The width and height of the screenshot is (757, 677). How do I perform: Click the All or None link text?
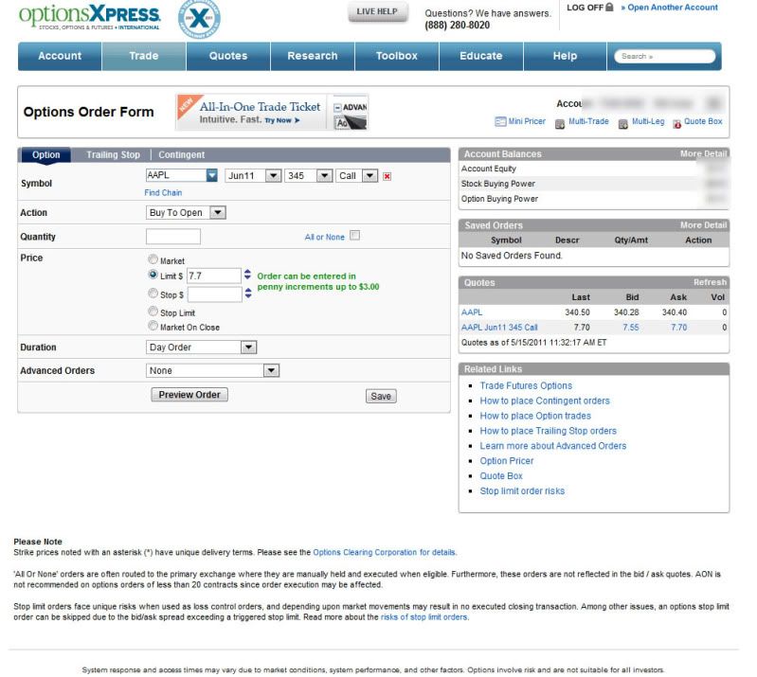(324, 238)
